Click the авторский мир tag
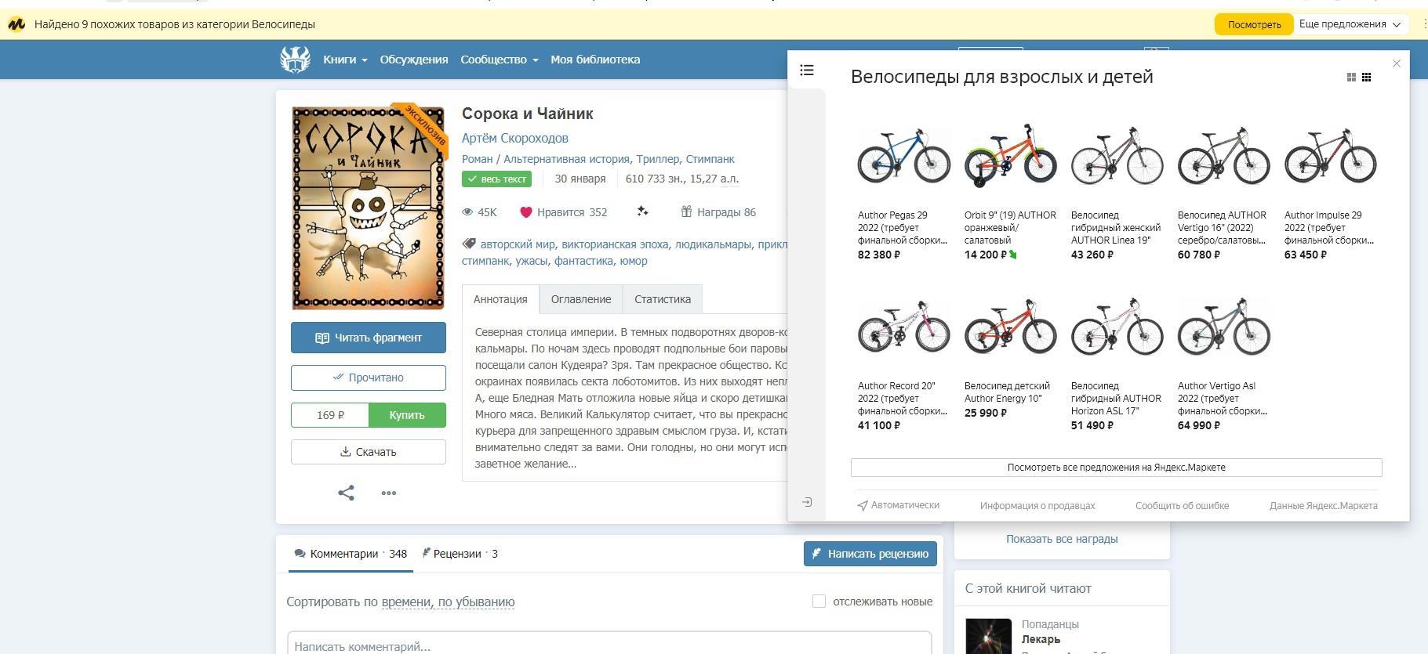Image resolution: width=1428 pixels, height=654 pixels. (518, 244)
